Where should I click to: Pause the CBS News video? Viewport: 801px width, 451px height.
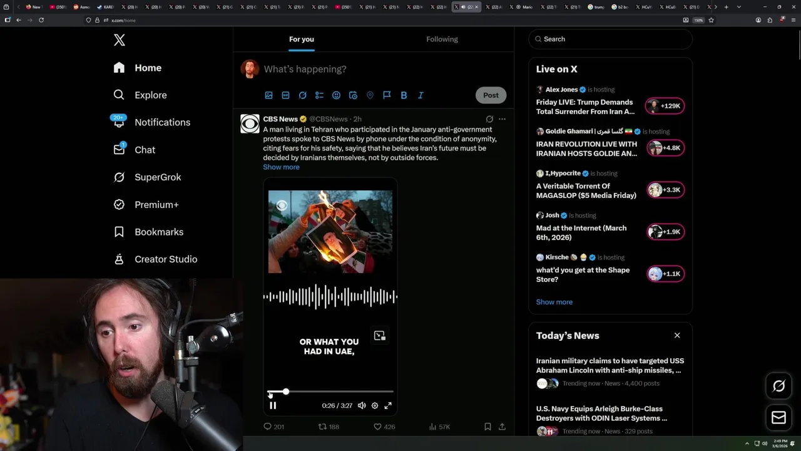tap(273, 405)
